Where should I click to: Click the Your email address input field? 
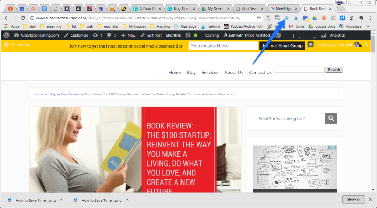(x=223, y=46)
